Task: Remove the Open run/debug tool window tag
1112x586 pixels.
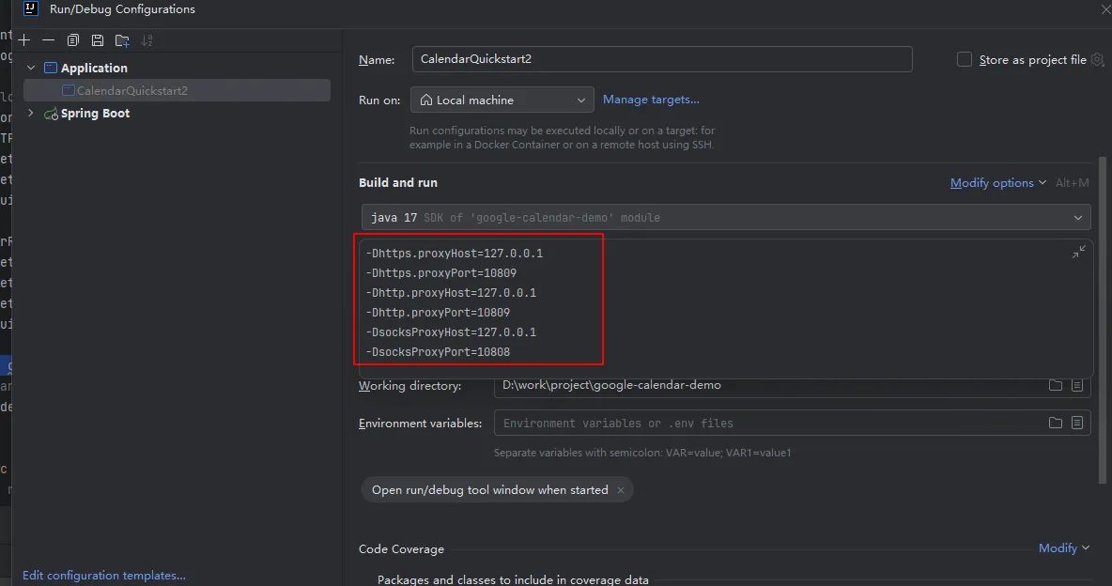Action: pyautogui.click(x=621, y=490)
